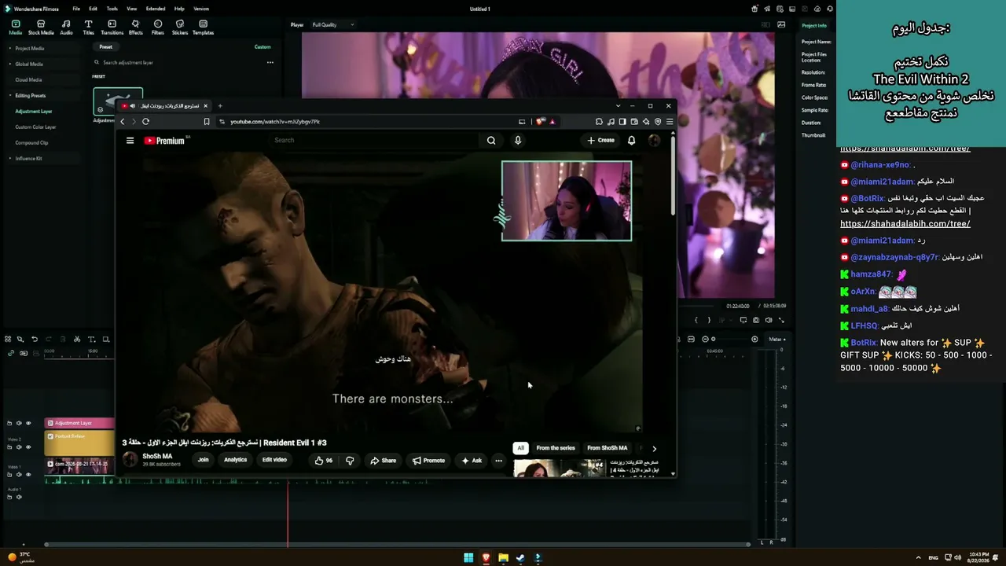Select the timeline text tool in Filmora

coord(91,340)
